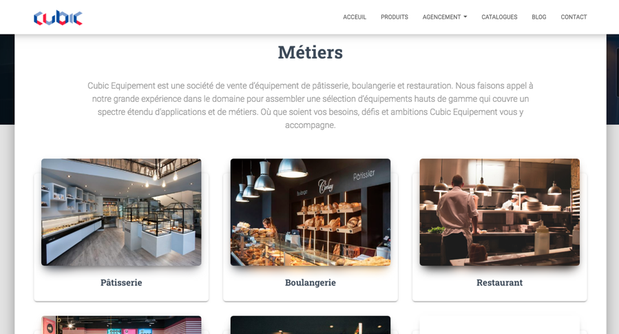619x334 pixels.
Task: Click the Pâtisserie card title
Action: coord(121,282)
